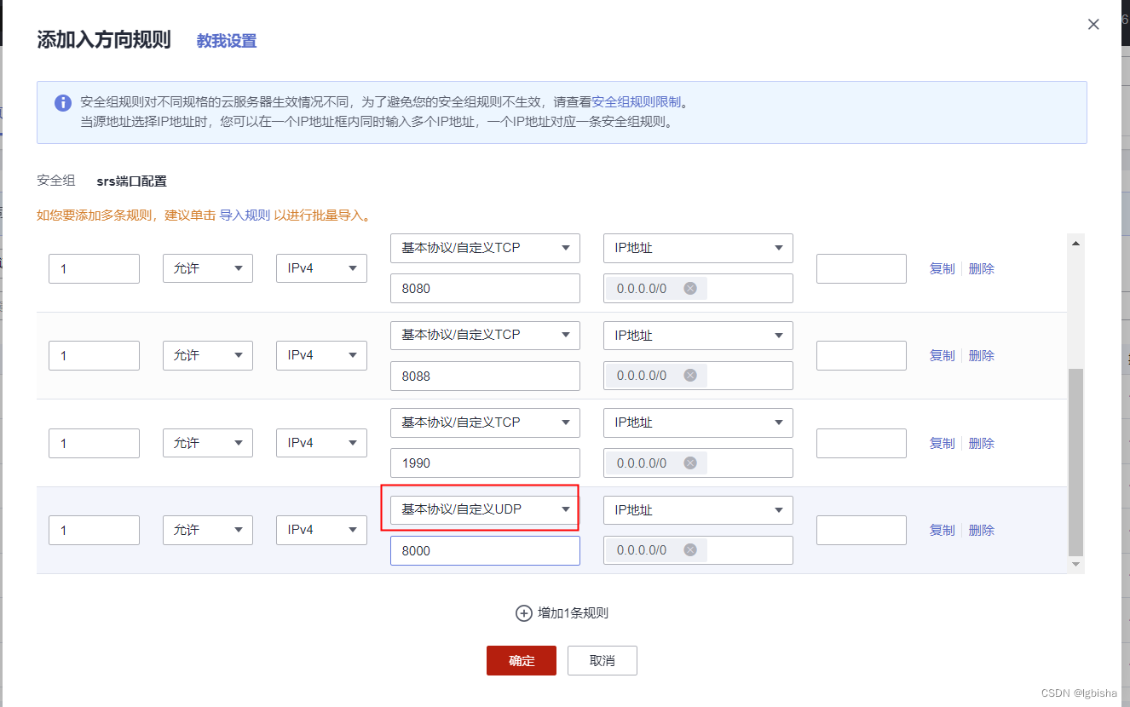Clear 0.0.0.0/0 in the 1990 rule
1130x707 pixels.
(690, 463)
